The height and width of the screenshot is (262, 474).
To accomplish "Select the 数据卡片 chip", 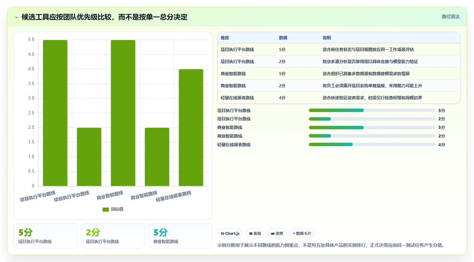I will point(302,233).
